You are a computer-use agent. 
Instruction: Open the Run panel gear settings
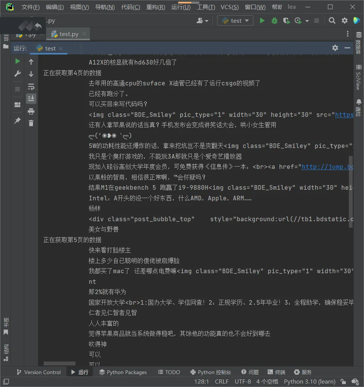(335, 48)
